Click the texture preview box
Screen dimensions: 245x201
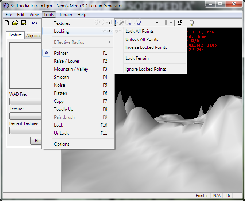tap(26, 66)
